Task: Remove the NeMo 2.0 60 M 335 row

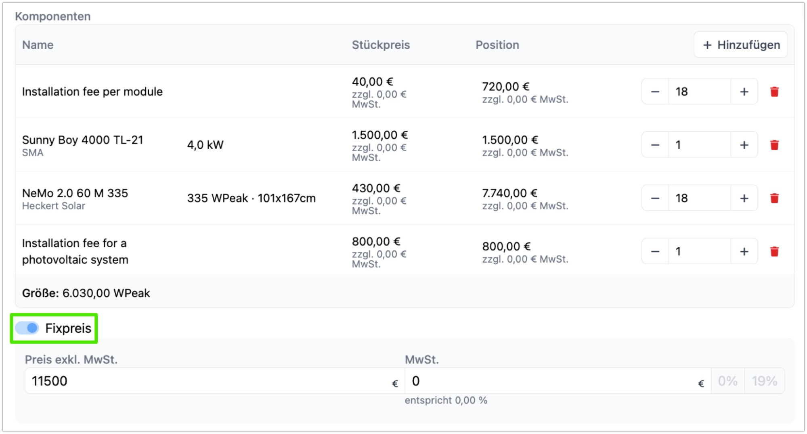Action: (774, 198)
